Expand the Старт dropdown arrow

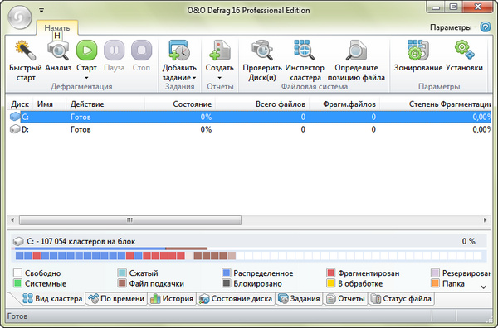pos(86,78)
